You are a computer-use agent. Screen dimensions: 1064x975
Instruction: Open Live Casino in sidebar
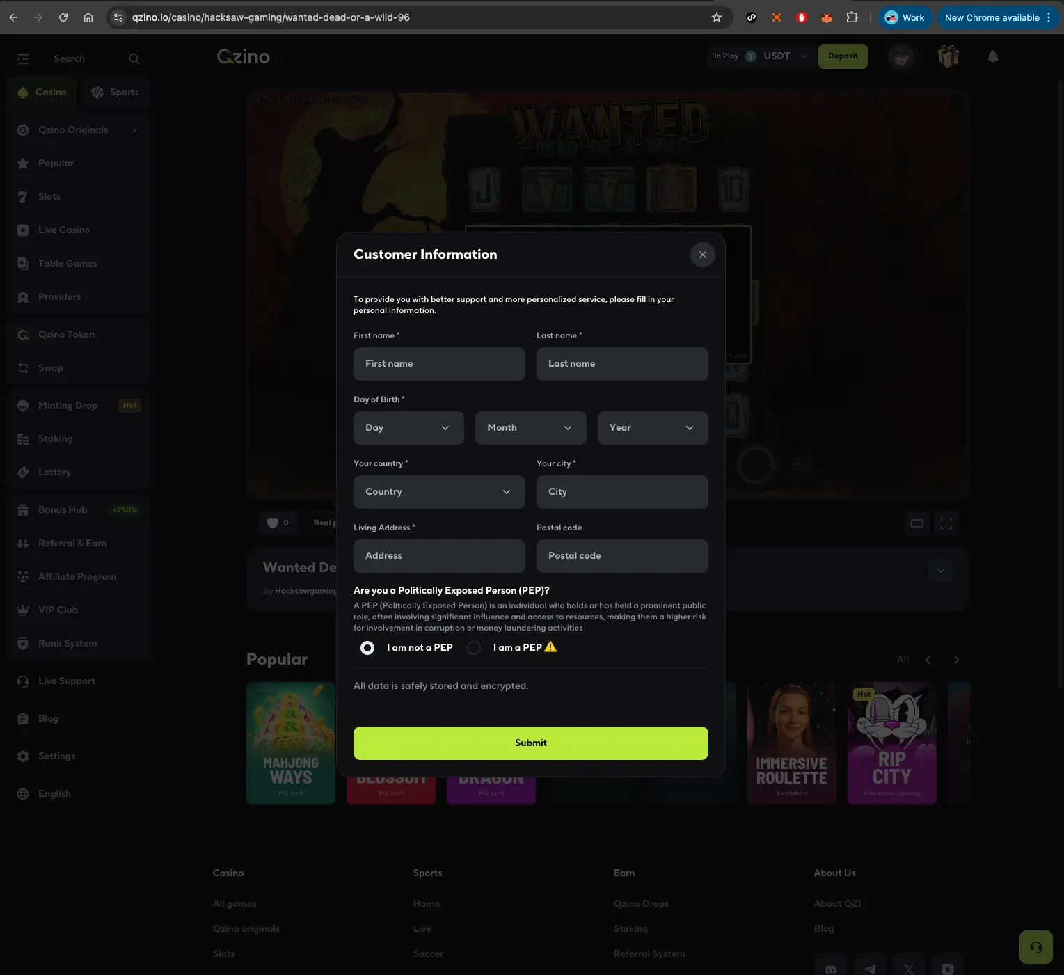pos(64,230)
